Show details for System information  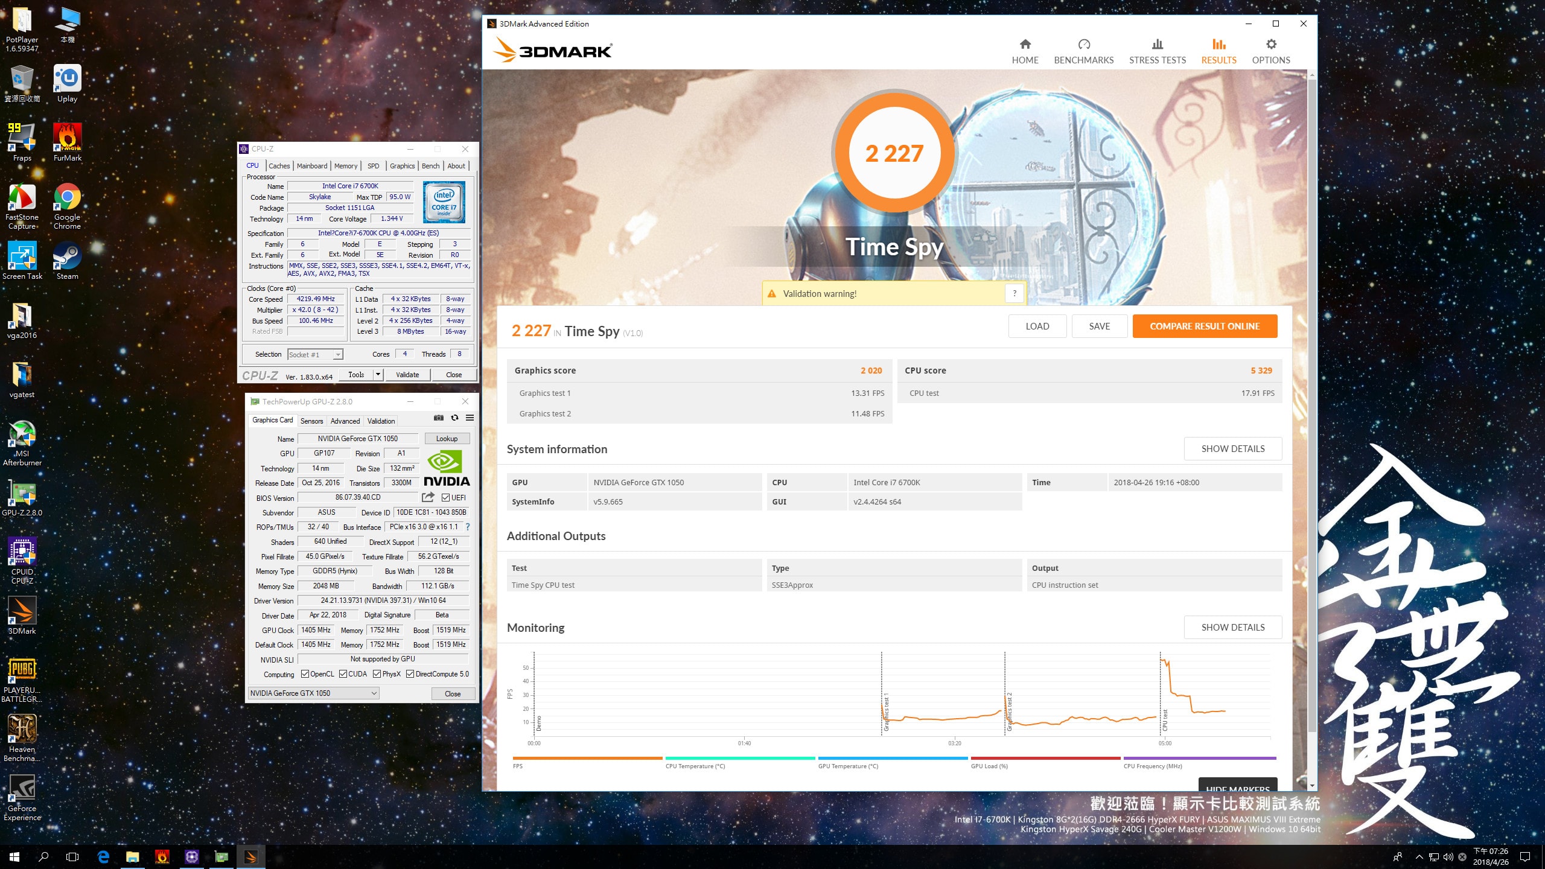(1233, 449)
